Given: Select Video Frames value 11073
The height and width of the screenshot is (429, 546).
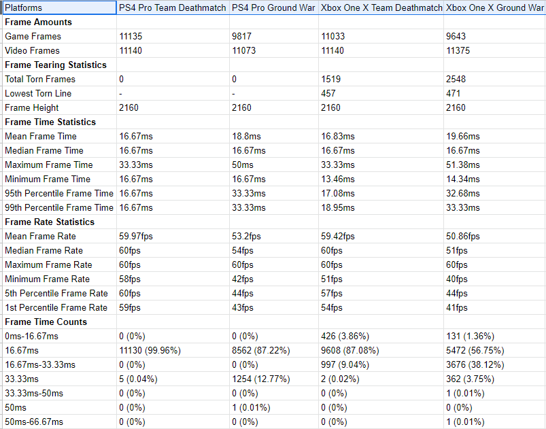Looking at the screenshot, I should [243, 50].
